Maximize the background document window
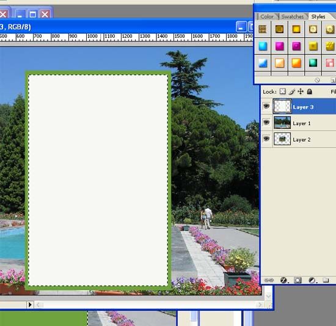The image size is (336, 326). [32, 15]
